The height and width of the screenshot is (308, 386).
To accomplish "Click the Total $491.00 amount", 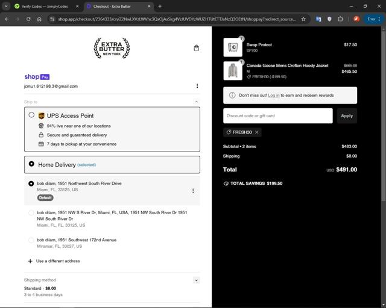I will tap(347, 170).
